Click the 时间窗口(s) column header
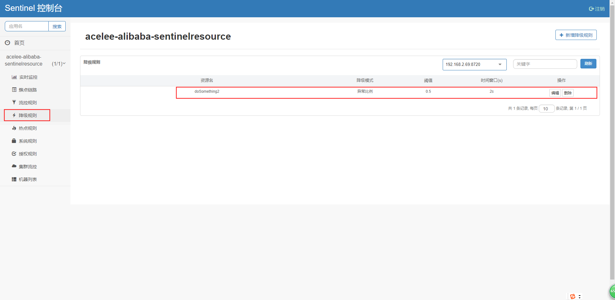This screenshot has width=615, height=300. 491,81
